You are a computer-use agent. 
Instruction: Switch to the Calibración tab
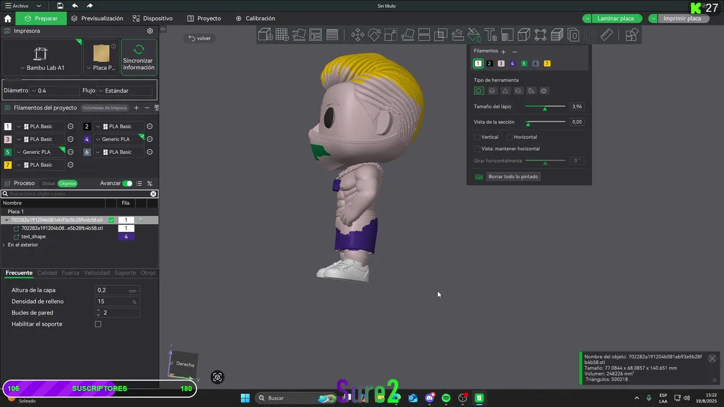point(255,18)
